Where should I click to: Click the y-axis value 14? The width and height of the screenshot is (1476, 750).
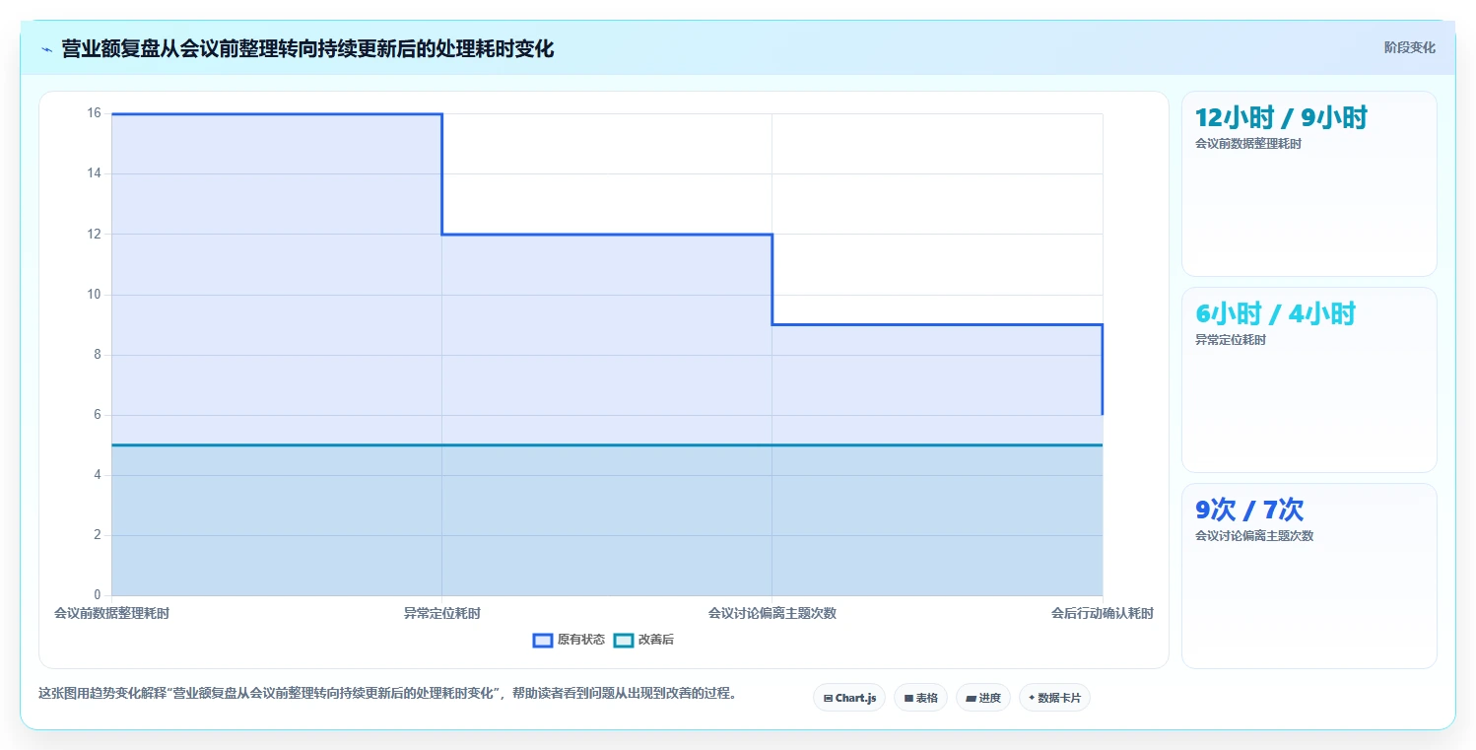click(94, 173)
